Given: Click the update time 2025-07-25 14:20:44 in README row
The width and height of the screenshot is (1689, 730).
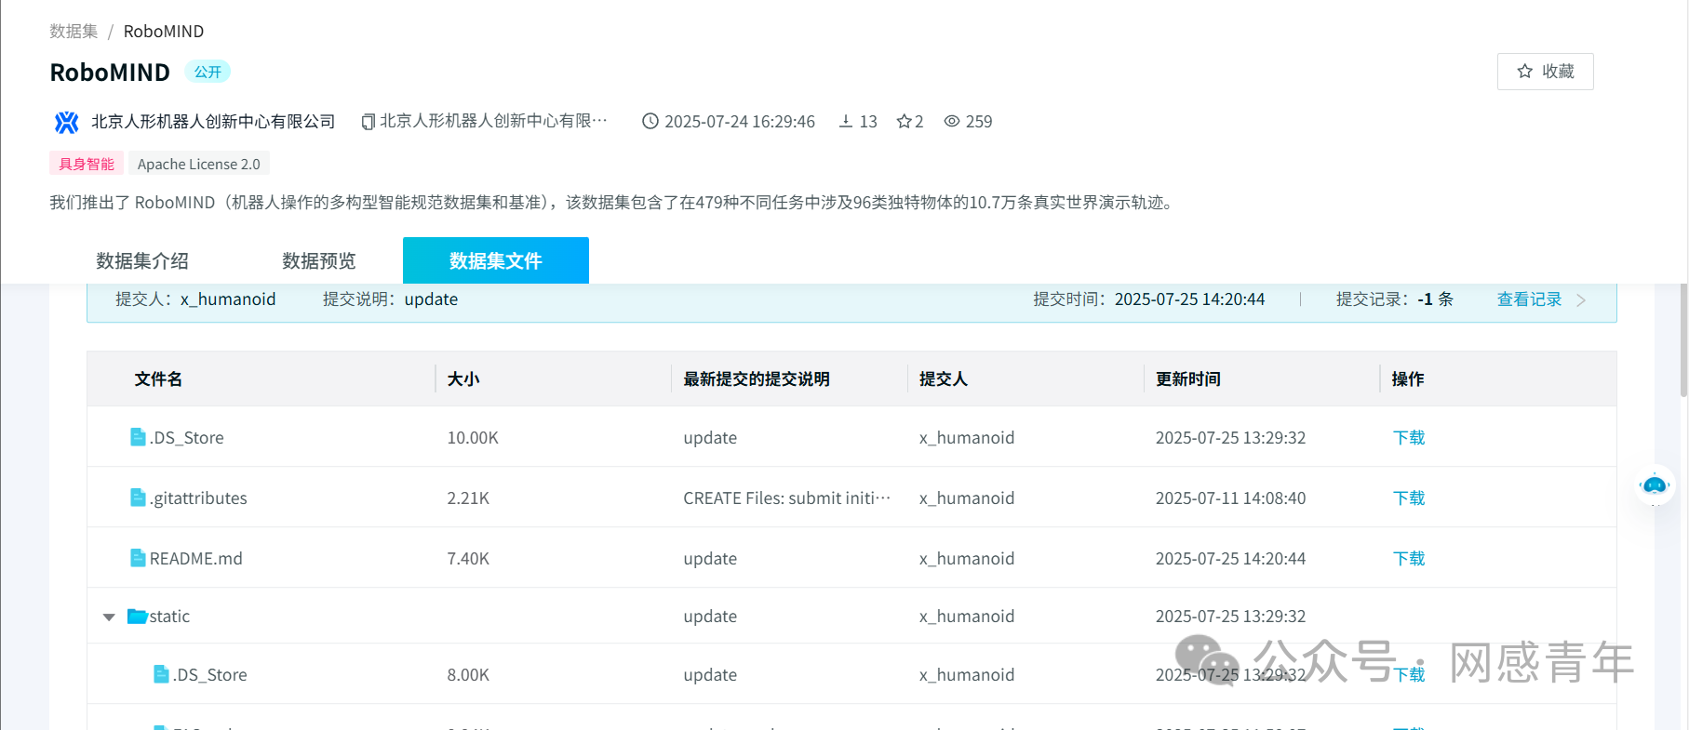Looking at the screenshot, I should tap(1230, 558).
